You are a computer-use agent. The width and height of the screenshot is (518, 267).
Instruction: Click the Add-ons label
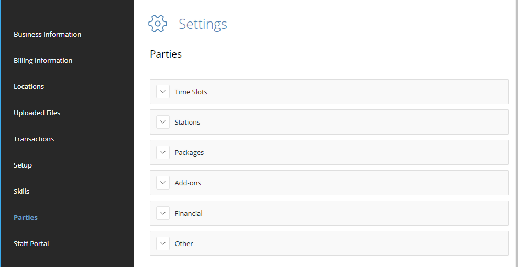point(188,183)
